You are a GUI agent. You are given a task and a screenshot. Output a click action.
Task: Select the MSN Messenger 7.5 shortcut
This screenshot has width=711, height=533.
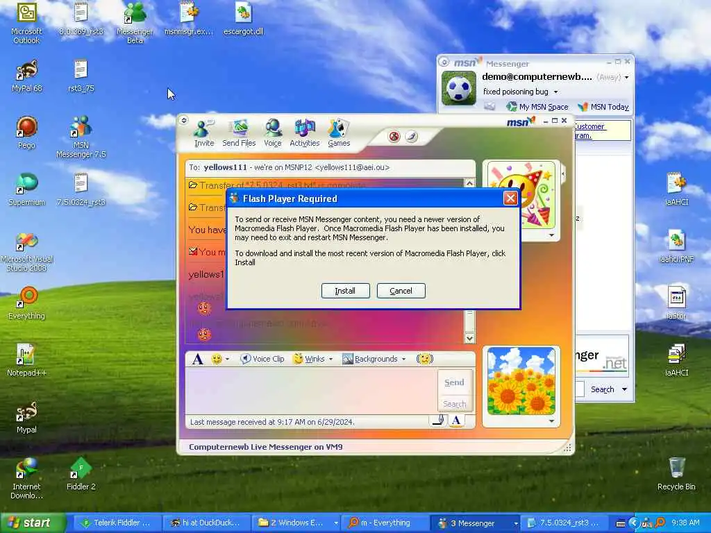pyautogui.click(x=81, y=137)
